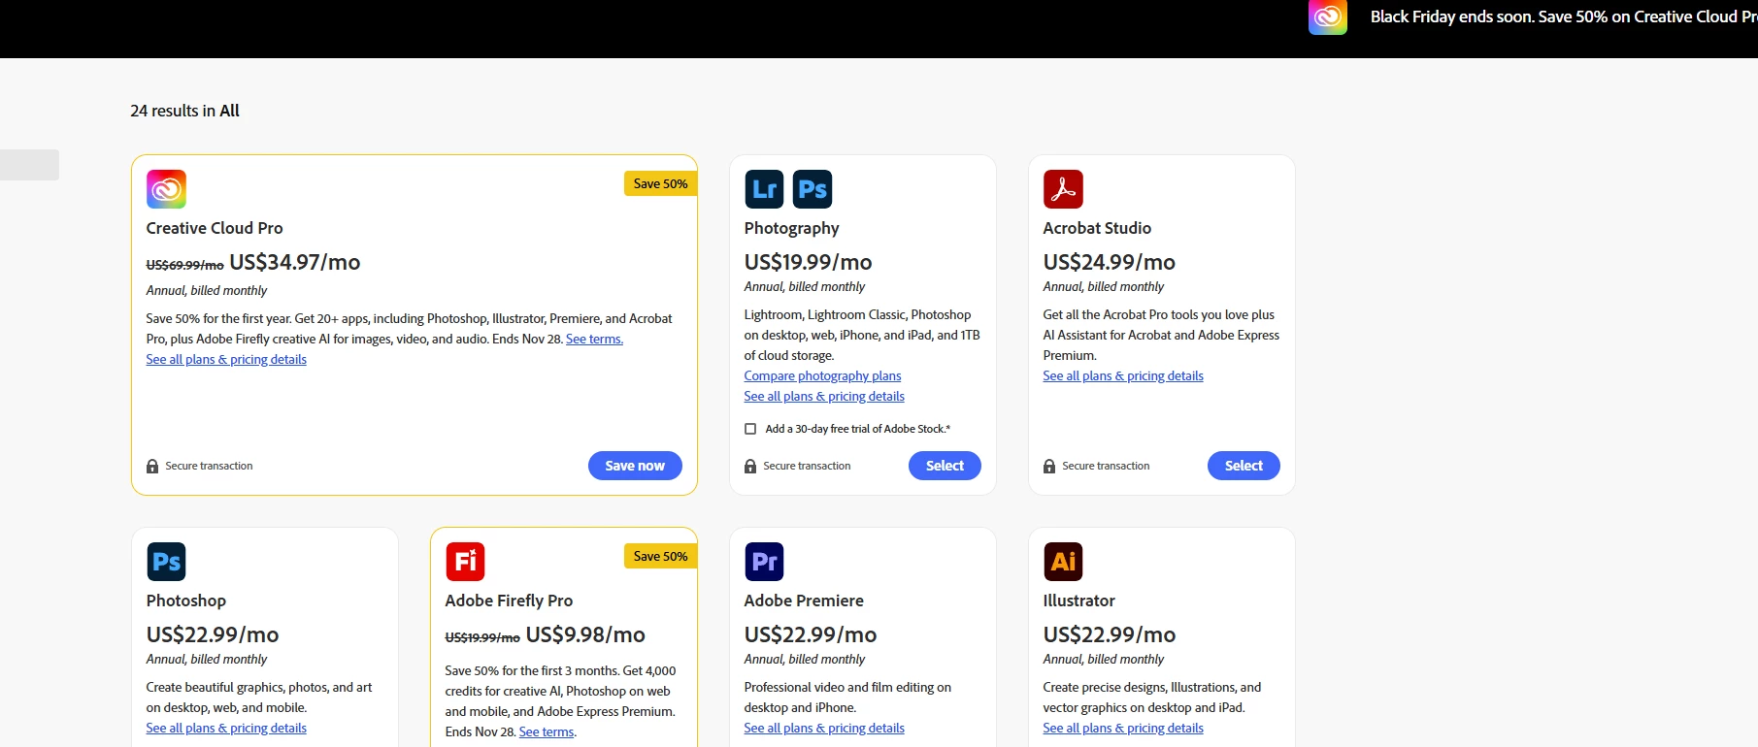Click the Adobe Firefly Pro Fi icon
The width and height of the screenshot is (1758, 747).
coord(465,562)
